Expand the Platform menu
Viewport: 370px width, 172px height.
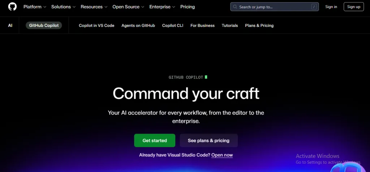pyautogui.click(x=35, y=7)
